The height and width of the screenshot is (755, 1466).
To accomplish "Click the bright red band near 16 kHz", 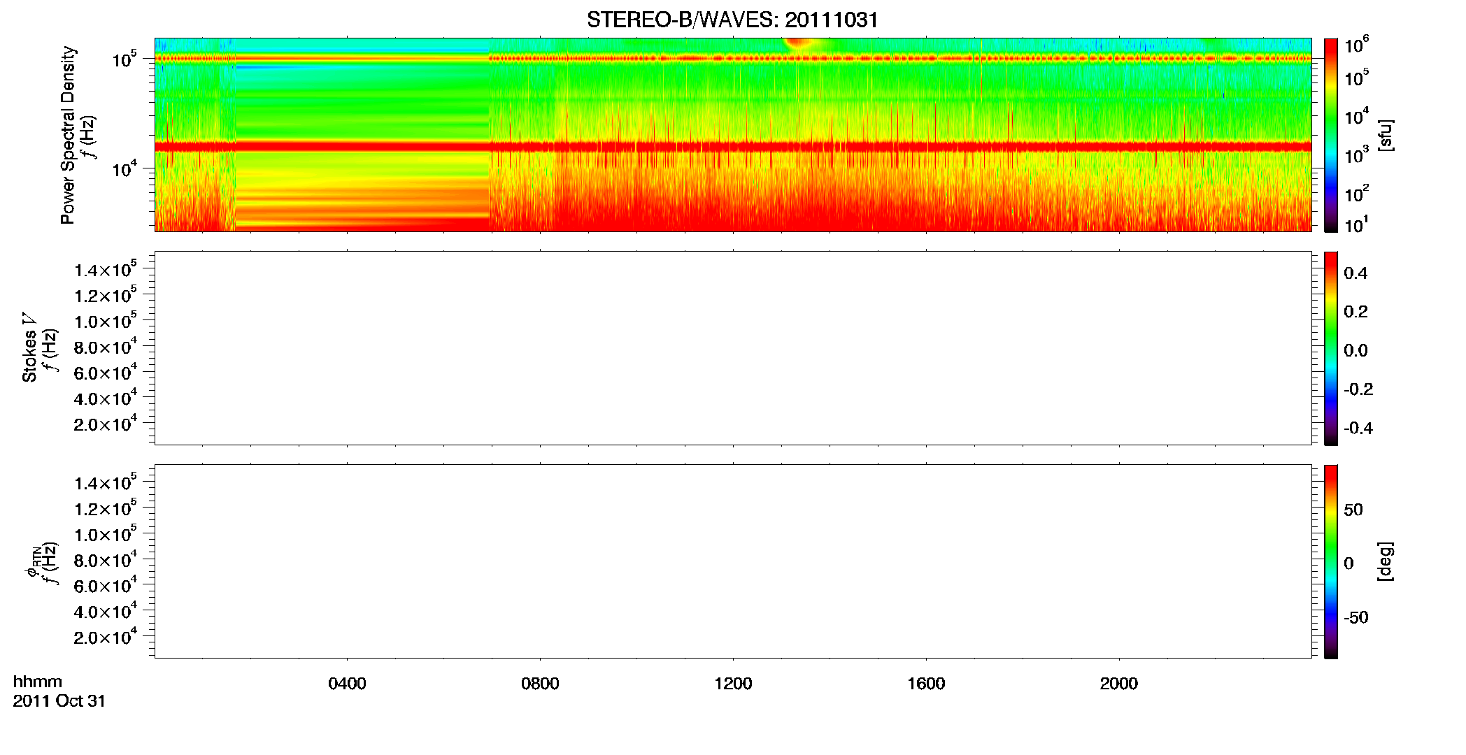I will (733, 146).
